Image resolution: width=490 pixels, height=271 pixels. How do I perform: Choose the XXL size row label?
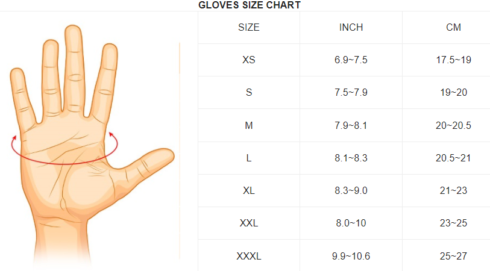pyautogui.click(x=249, y=223)
